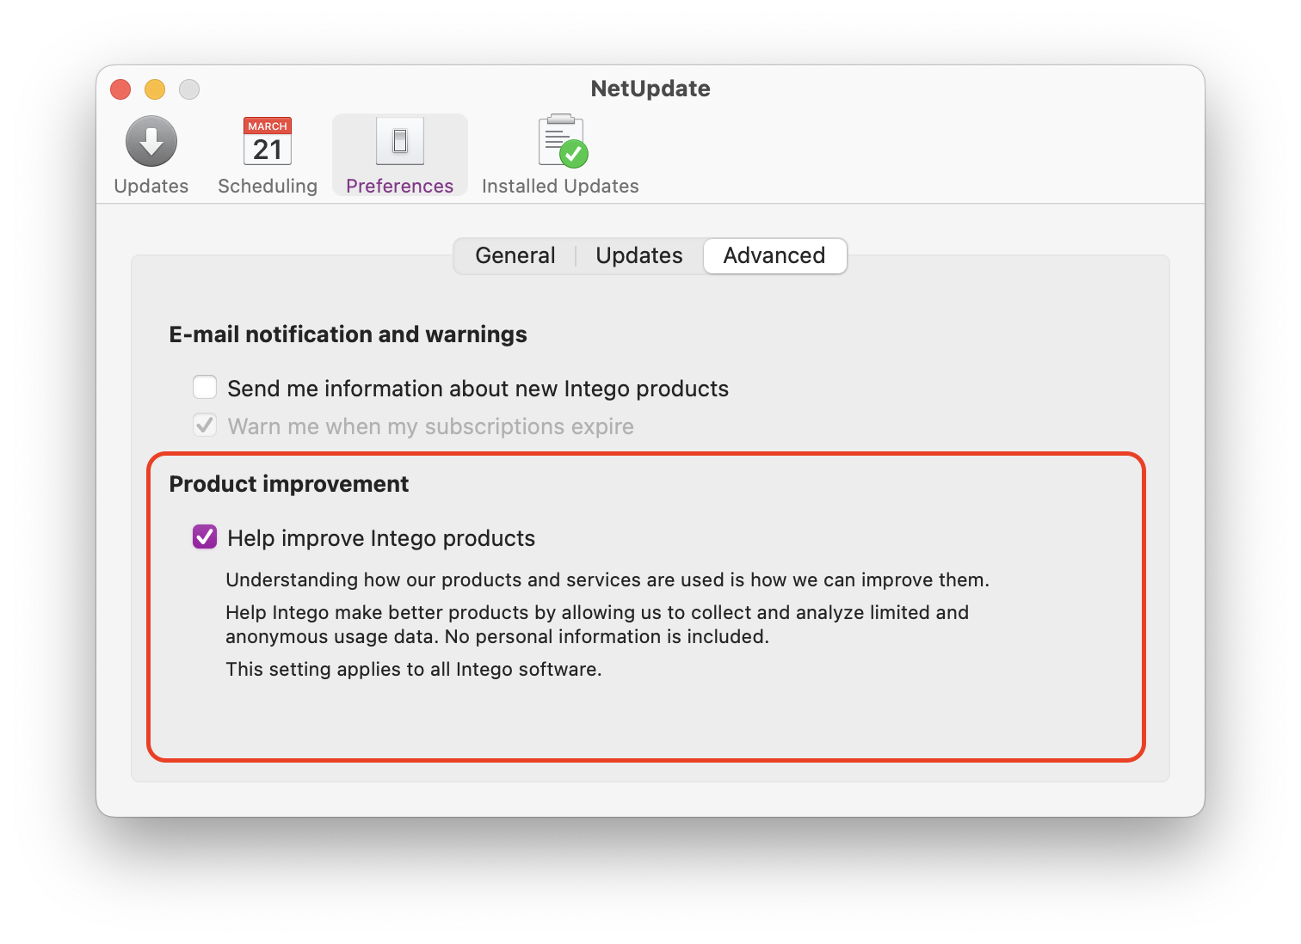The image size is (1301, 944).
Task: Enable Send me information about new Intego products
Action: [x=205, y=388]
